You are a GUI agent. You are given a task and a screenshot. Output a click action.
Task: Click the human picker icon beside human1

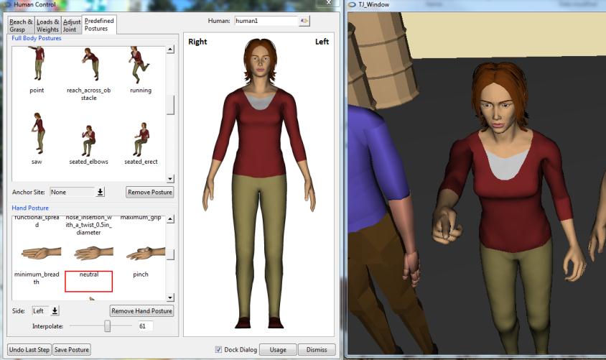point(304,21)
